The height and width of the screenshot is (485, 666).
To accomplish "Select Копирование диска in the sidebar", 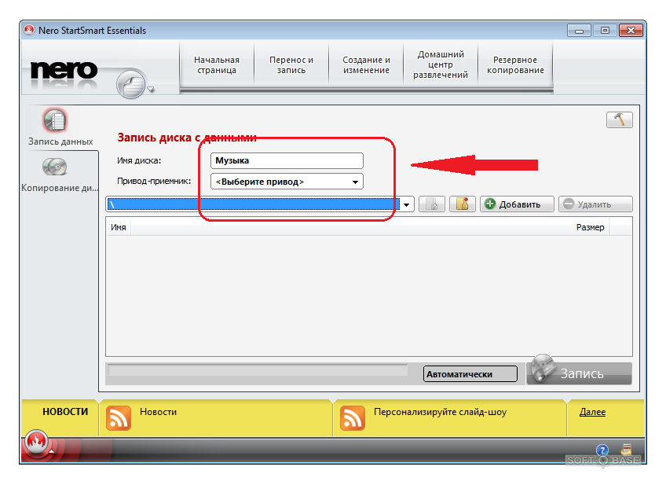I will 60,175.
